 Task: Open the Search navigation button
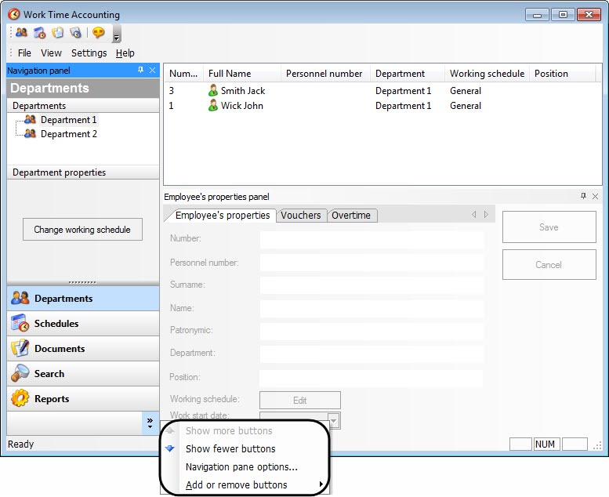pos(83,373)
